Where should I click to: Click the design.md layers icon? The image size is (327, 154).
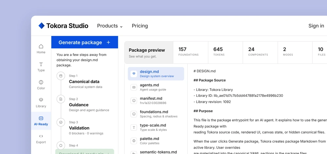point(134,74)
